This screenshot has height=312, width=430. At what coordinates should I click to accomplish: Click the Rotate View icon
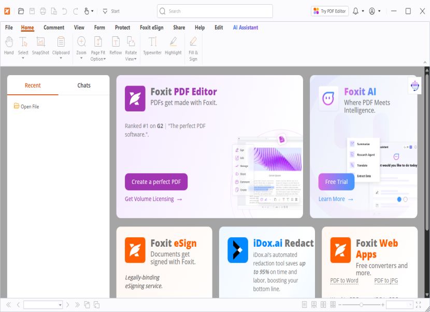pyautogui.click(x=131, y=41)
